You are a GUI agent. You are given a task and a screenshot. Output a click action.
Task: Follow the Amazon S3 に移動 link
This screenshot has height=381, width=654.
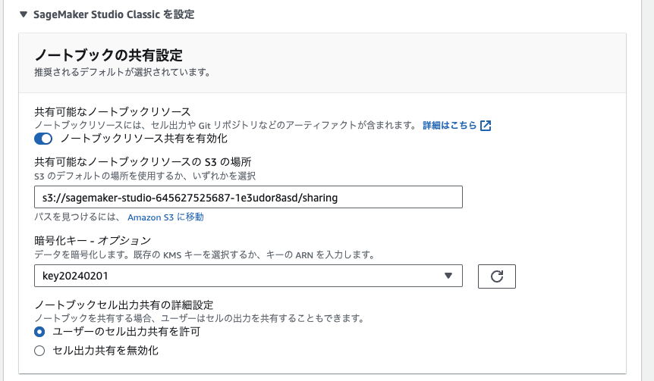point(165,217)
